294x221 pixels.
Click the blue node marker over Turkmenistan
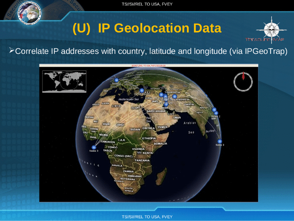pyautogui.click(x=175, y=96)
